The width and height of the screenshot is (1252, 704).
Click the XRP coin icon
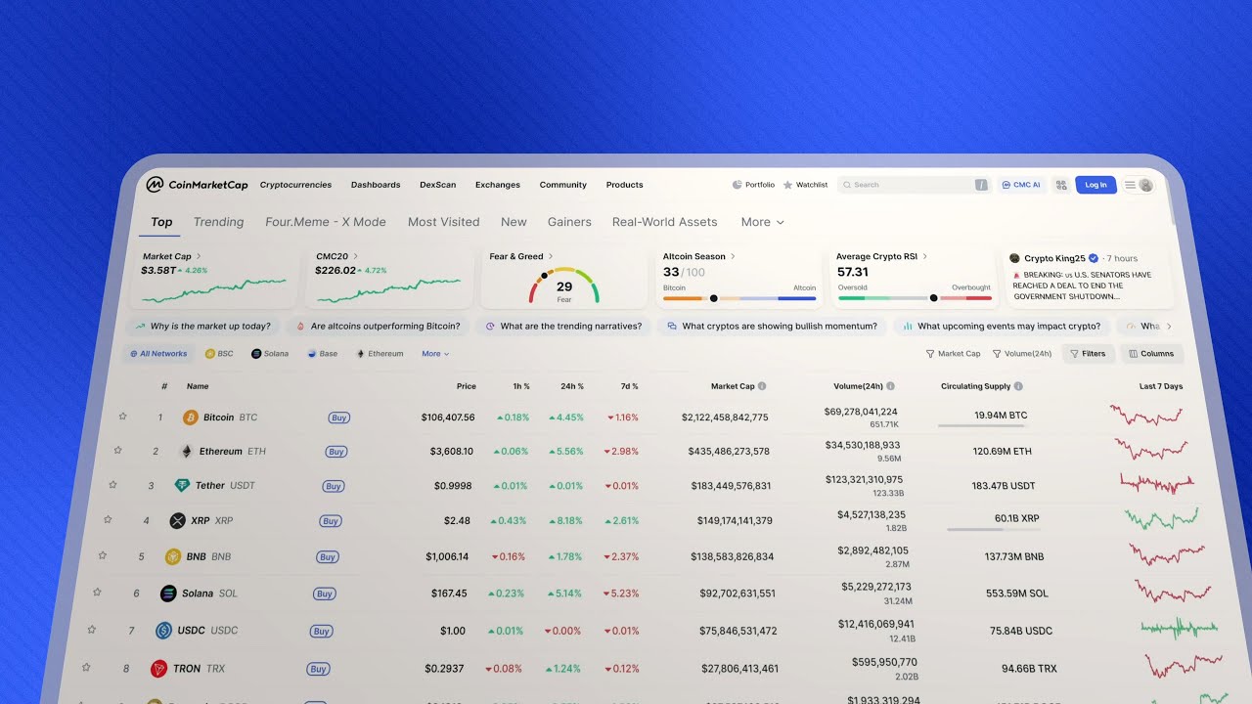pos(177,521)
